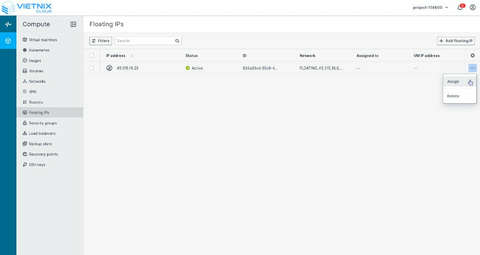
Task: Open the Vietnix Cloud logo home
Action: 27,8
